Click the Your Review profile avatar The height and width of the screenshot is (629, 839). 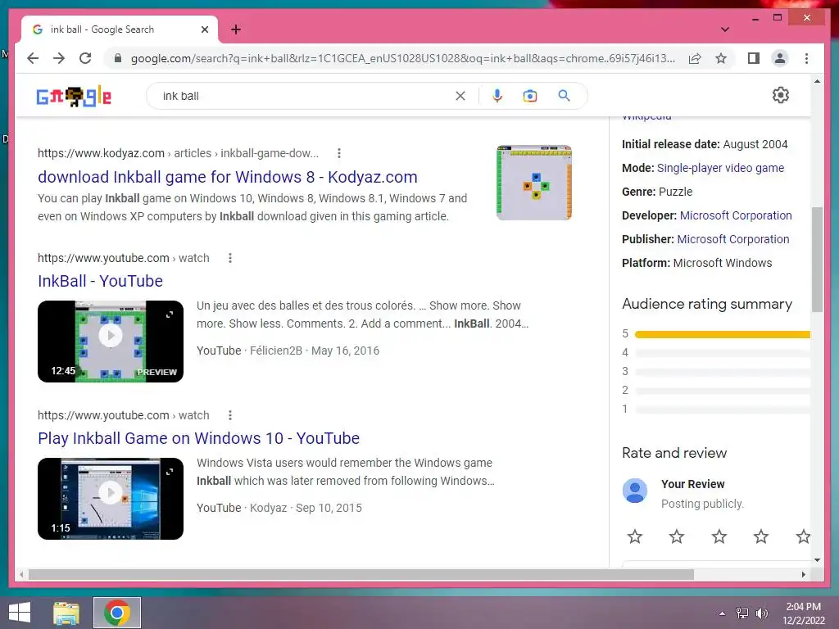(x=635, y=491)
